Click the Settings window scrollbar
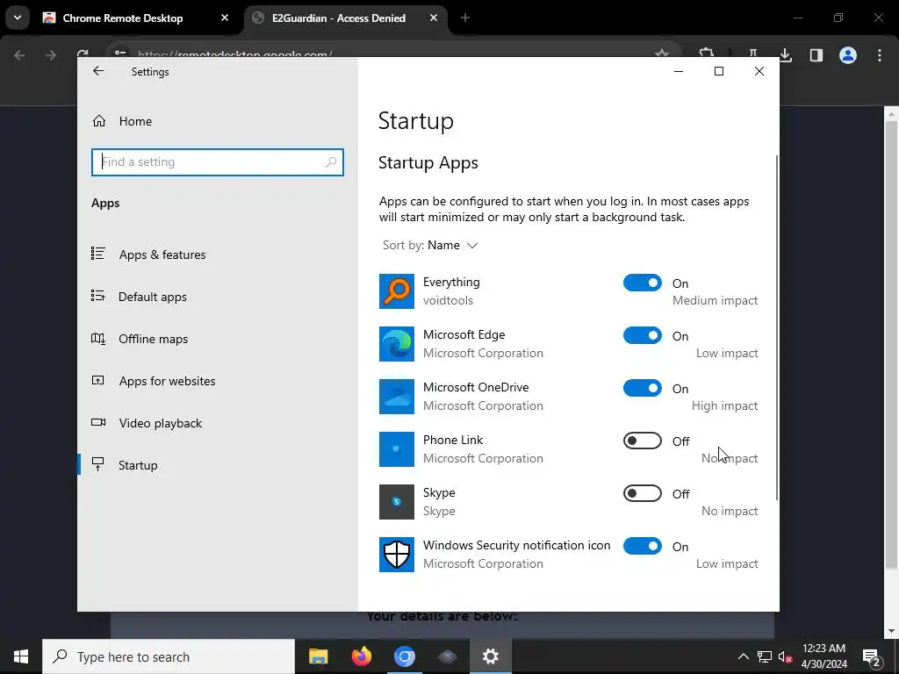 777,326
